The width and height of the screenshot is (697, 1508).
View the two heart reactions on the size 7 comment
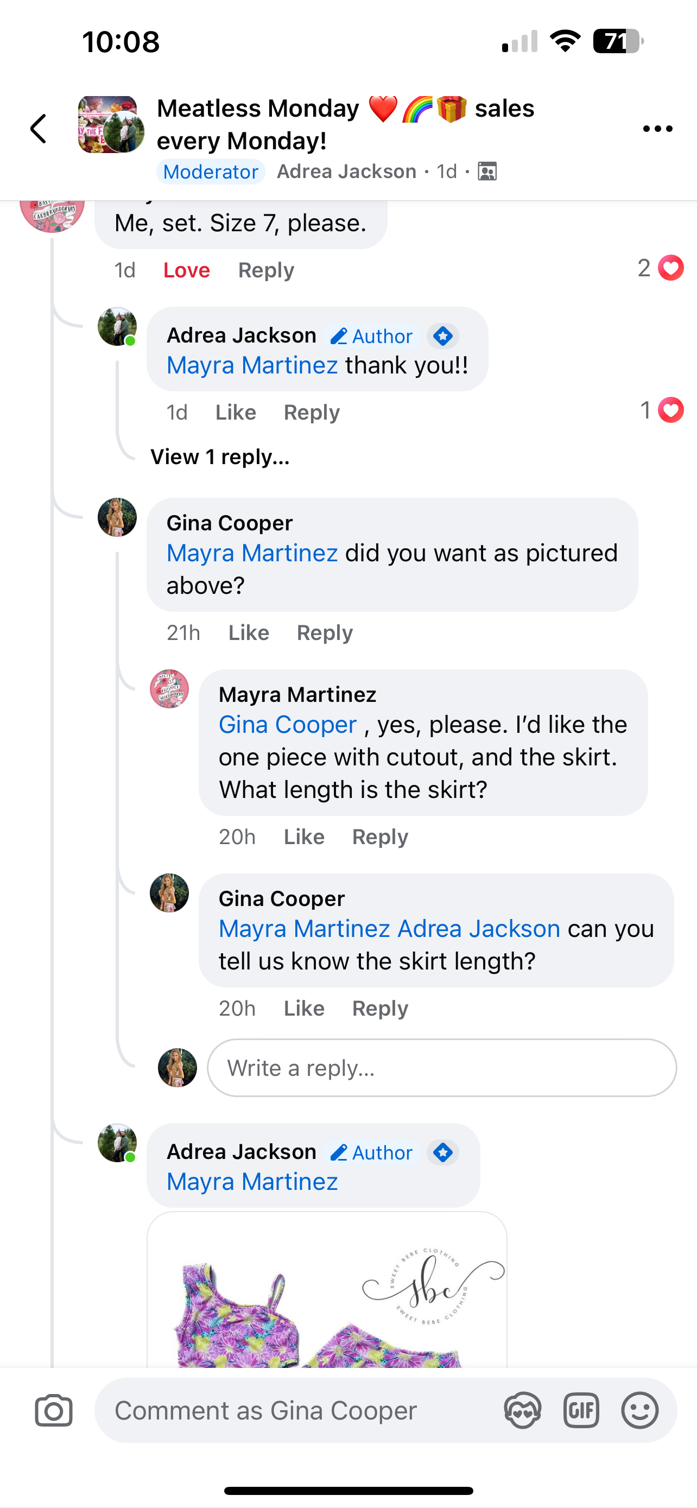click(x=661, y=268)
